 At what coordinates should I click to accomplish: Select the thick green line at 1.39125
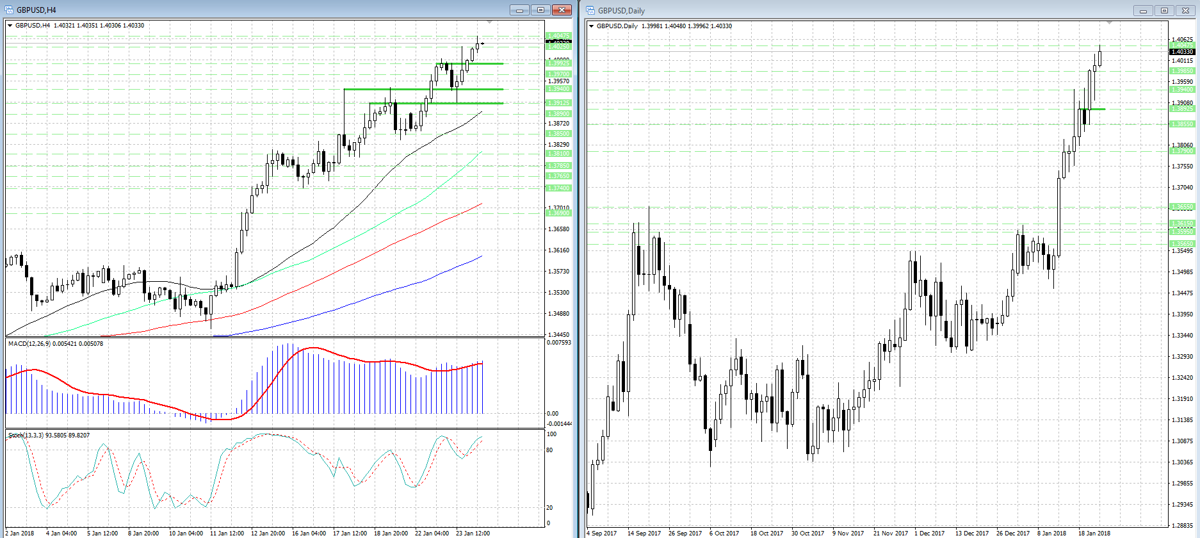coord(436,103)
